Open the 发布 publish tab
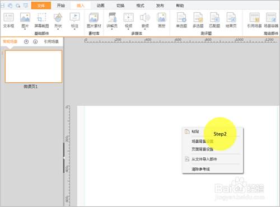280x207 pixels. coord(160,6)
